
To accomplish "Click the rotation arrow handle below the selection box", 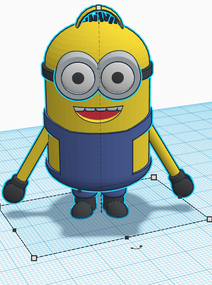I will (x=137, y=247).
